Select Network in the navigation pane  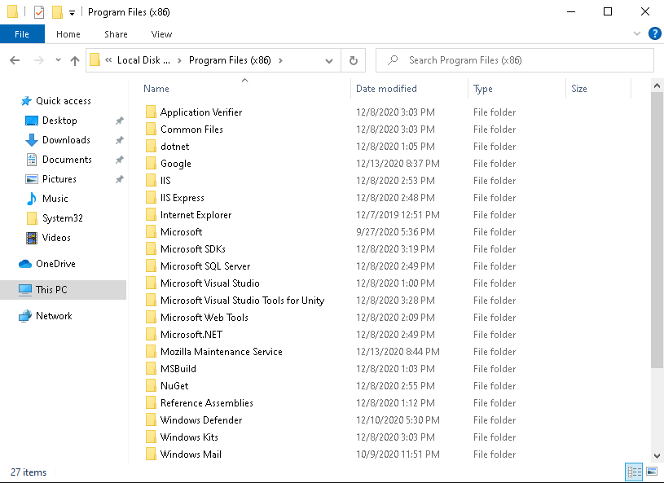click(x=54, y=316)
